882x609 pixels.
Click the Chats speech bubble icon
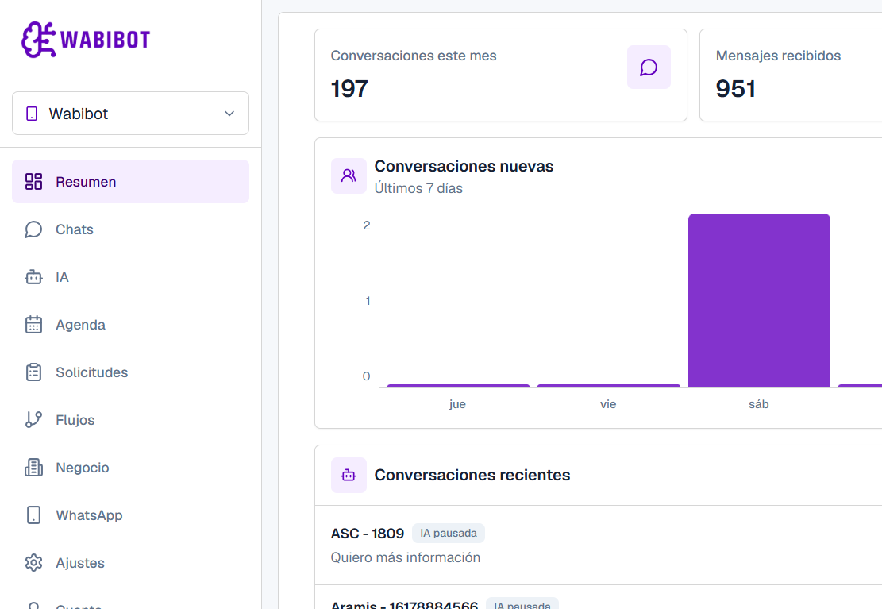[x=34, y=229]
